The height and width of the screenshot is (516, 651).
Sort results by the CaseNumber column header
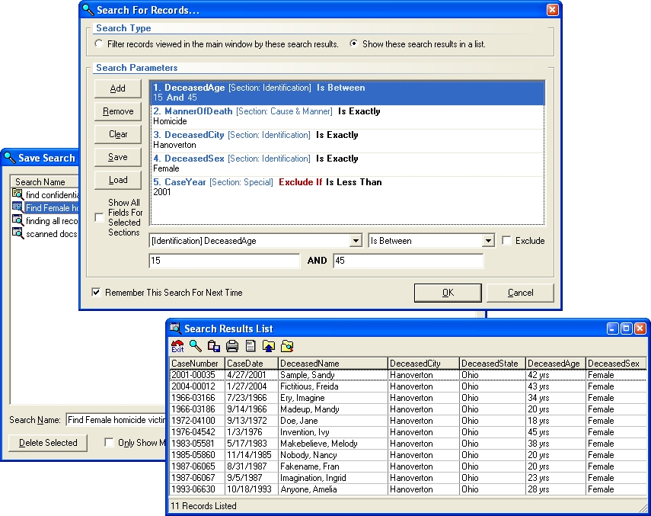197,363
